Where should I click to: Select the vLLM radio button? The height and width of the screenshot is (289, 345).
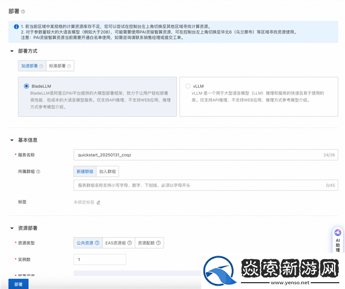187,86
